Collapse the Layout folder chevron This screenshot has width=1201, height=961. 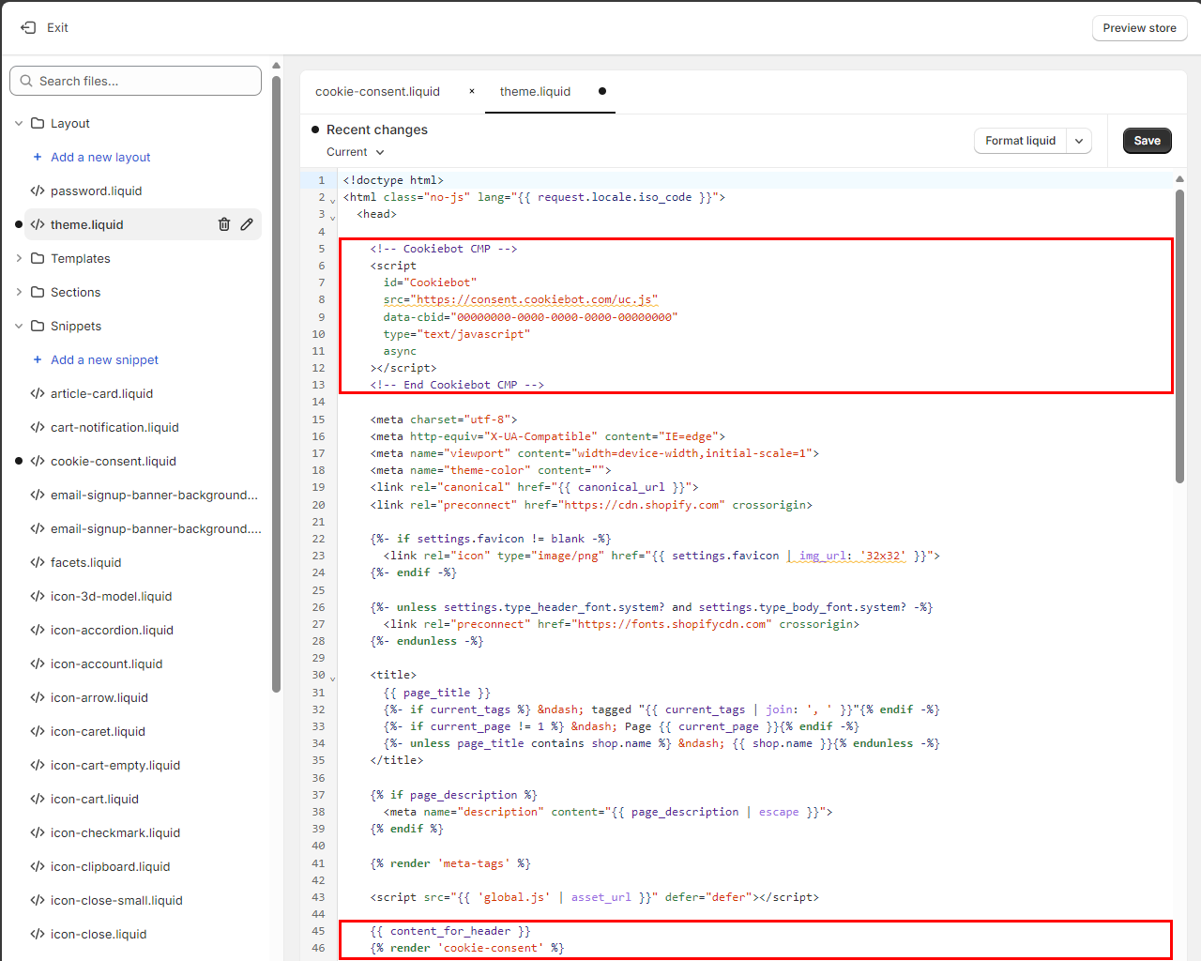(x=19, y=123)
